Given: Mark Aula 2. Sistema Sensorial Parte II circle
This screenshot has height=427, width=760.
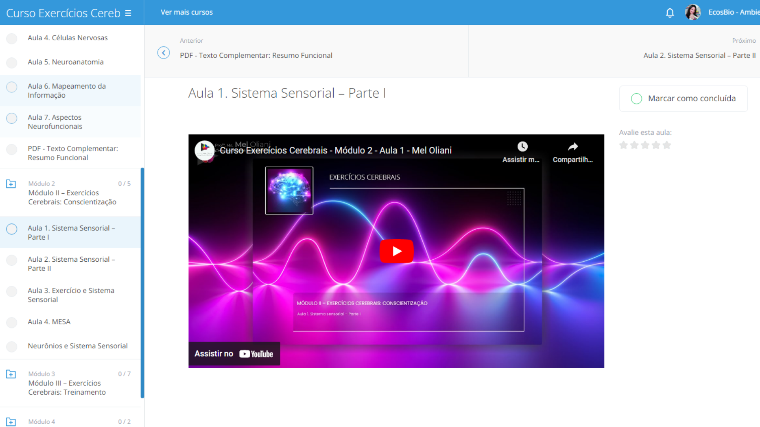Looking at the screenshot, I should 12,260.
